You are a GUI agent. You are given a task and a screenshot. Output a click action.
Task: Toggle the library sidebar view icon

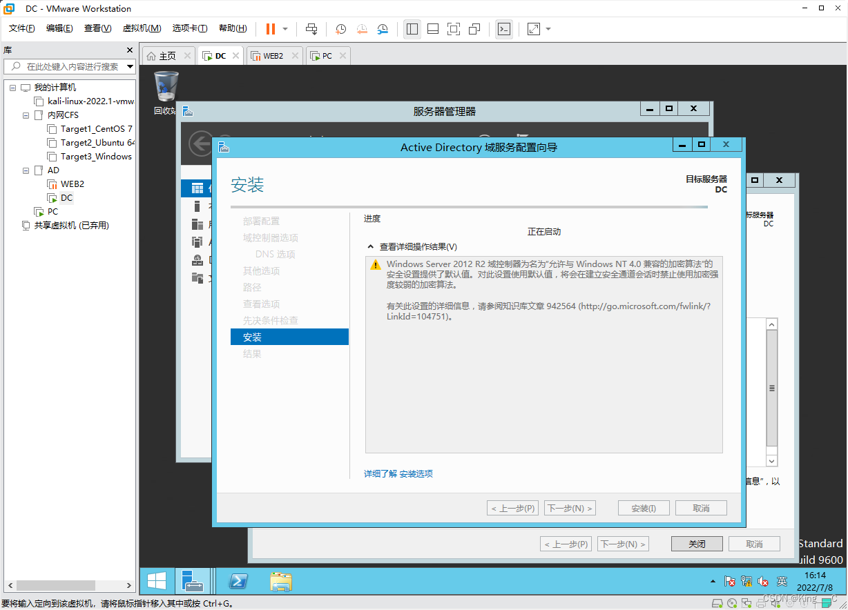(412, 29)
